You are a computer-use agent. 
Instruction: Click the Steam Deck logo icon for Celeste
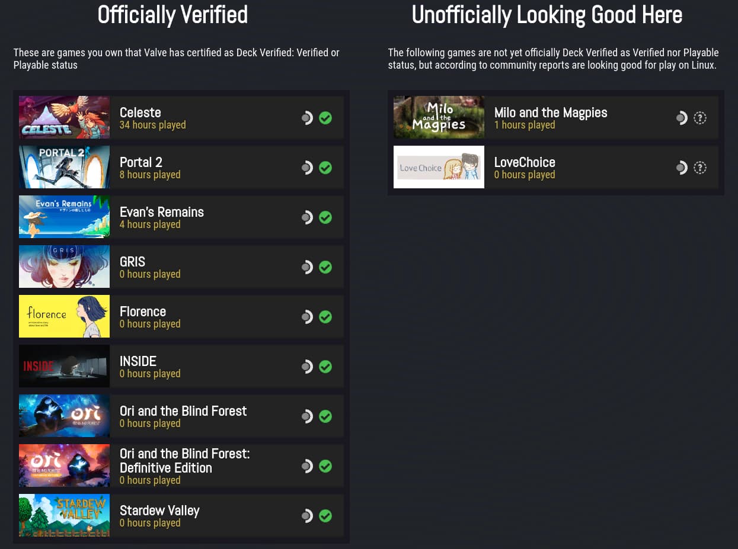click(x=306, y=118)
